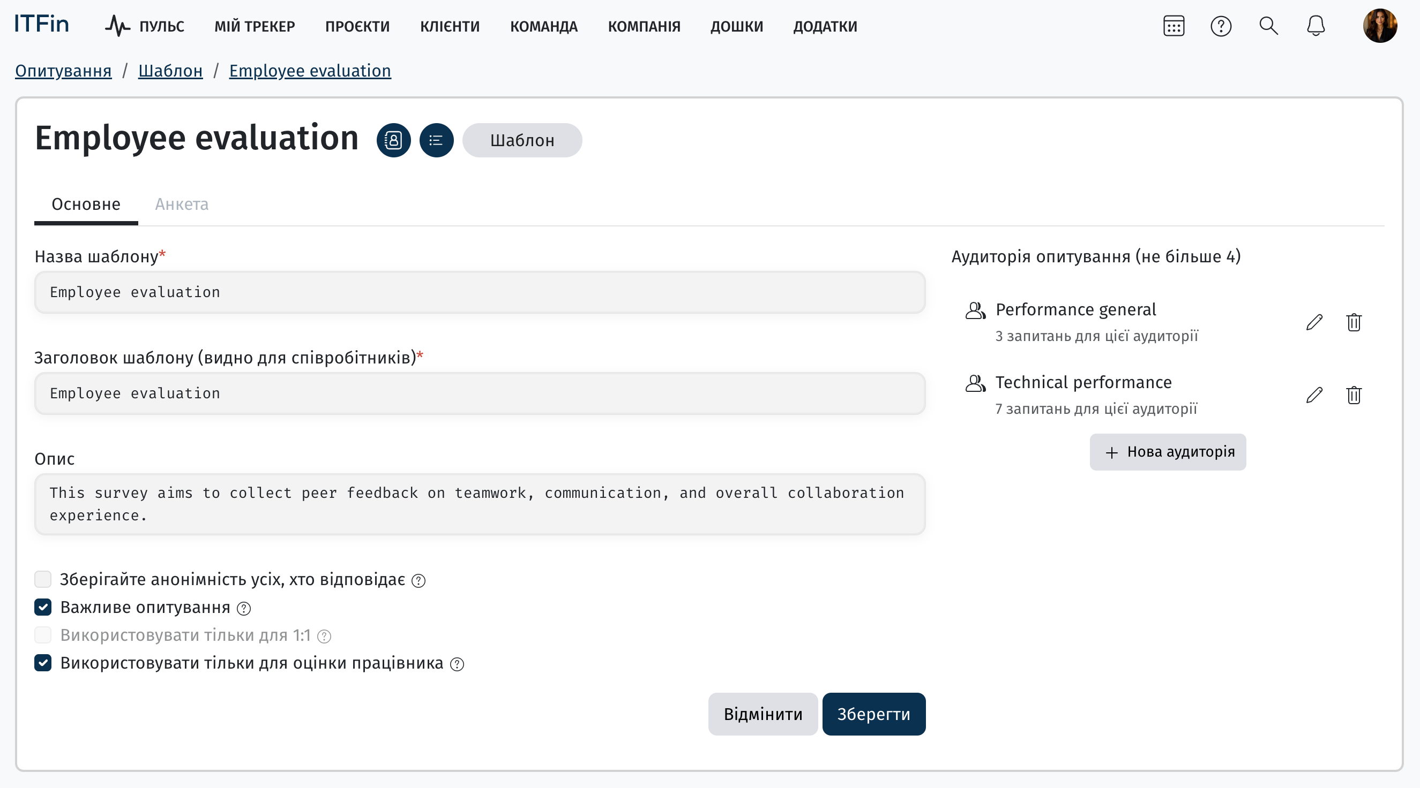The width and height of the screenshot is (1420, 788).
Task: Delete the Technical performance audience
Action: [1354, 395]
